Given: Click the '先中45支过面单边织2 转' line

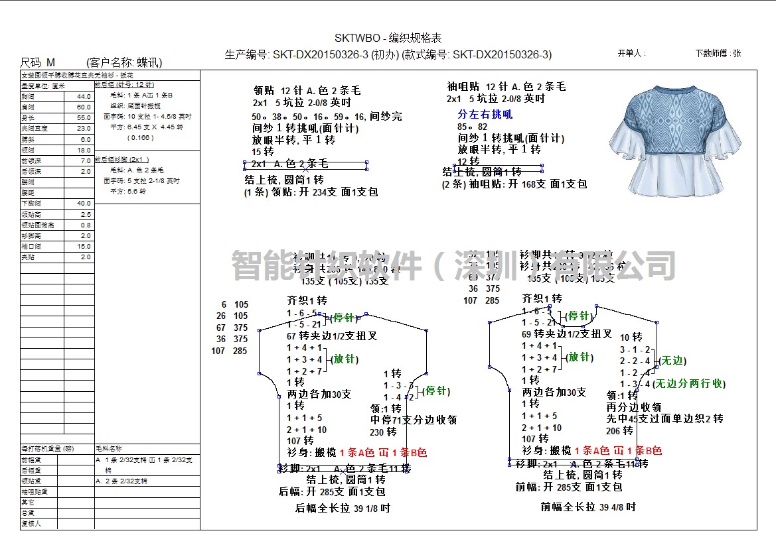Looking at the screenshot, I should click(664, 419).
